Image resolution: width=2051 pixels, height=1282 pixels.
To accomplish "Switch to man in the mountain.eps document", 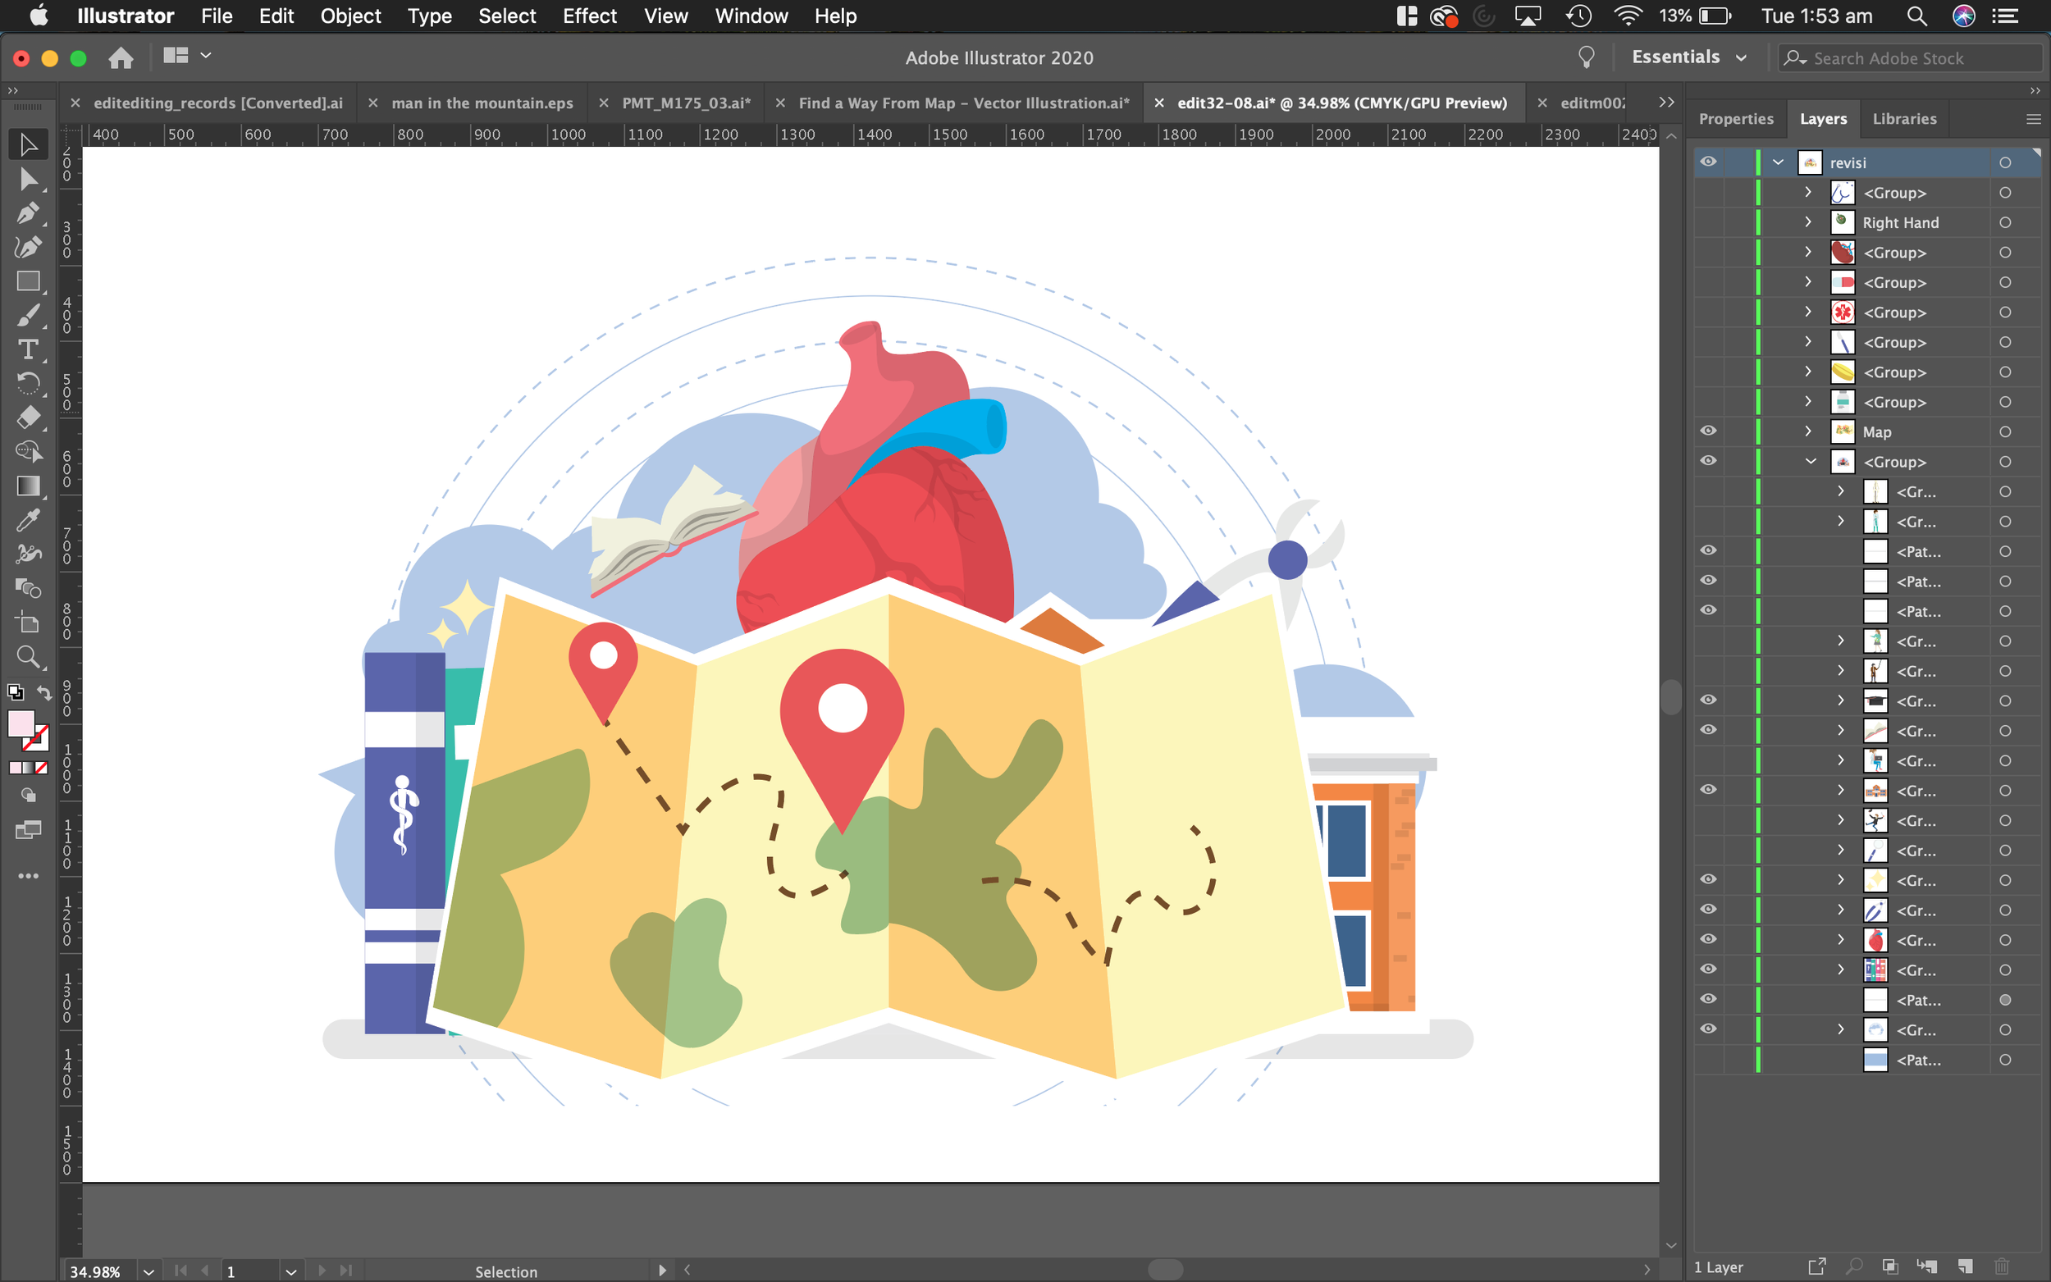I will (x=482, y=103).
